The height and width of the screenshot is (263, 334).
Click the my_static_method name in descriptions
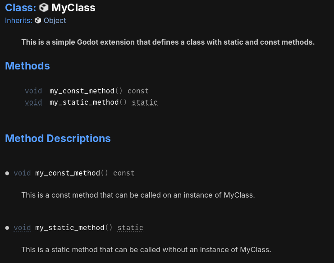click(x=70, y=228)
